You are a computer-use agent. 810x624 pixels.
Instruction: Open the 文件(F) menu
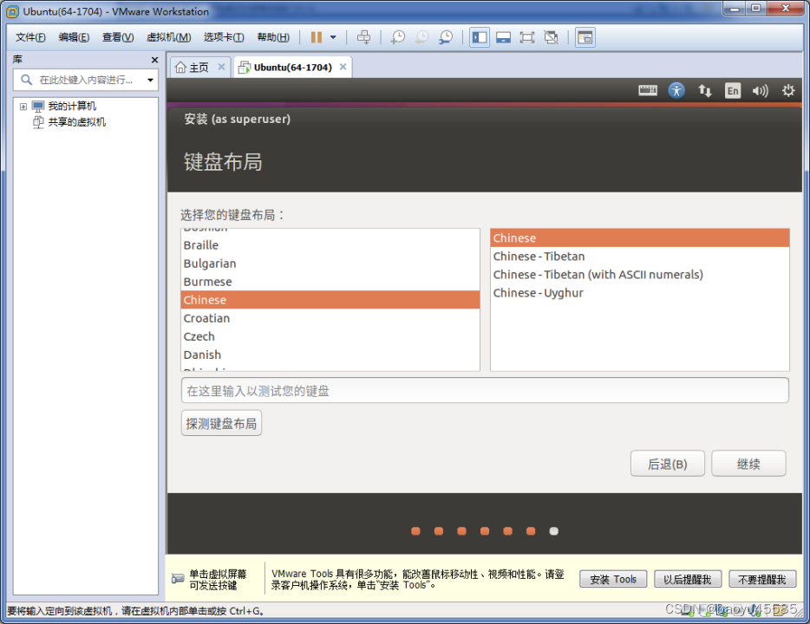(30, 37)
